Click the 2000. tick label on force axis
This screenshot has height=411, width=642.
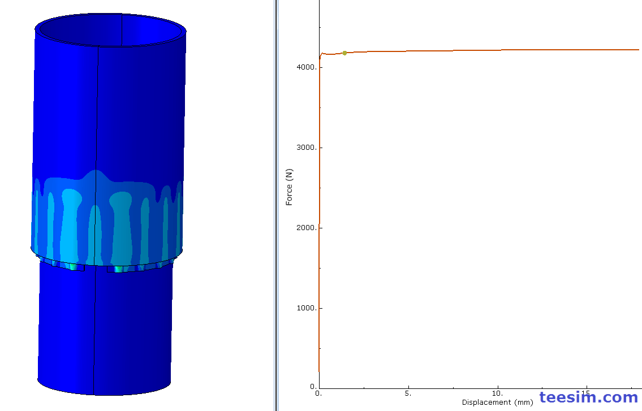(307, 228)
